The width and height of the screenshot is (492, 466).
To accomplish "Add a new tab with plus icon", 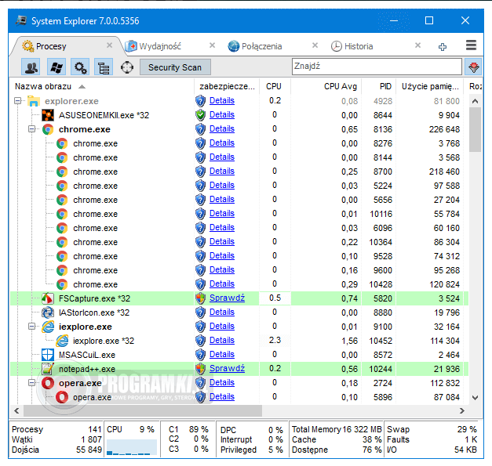I will click(443, 47).
